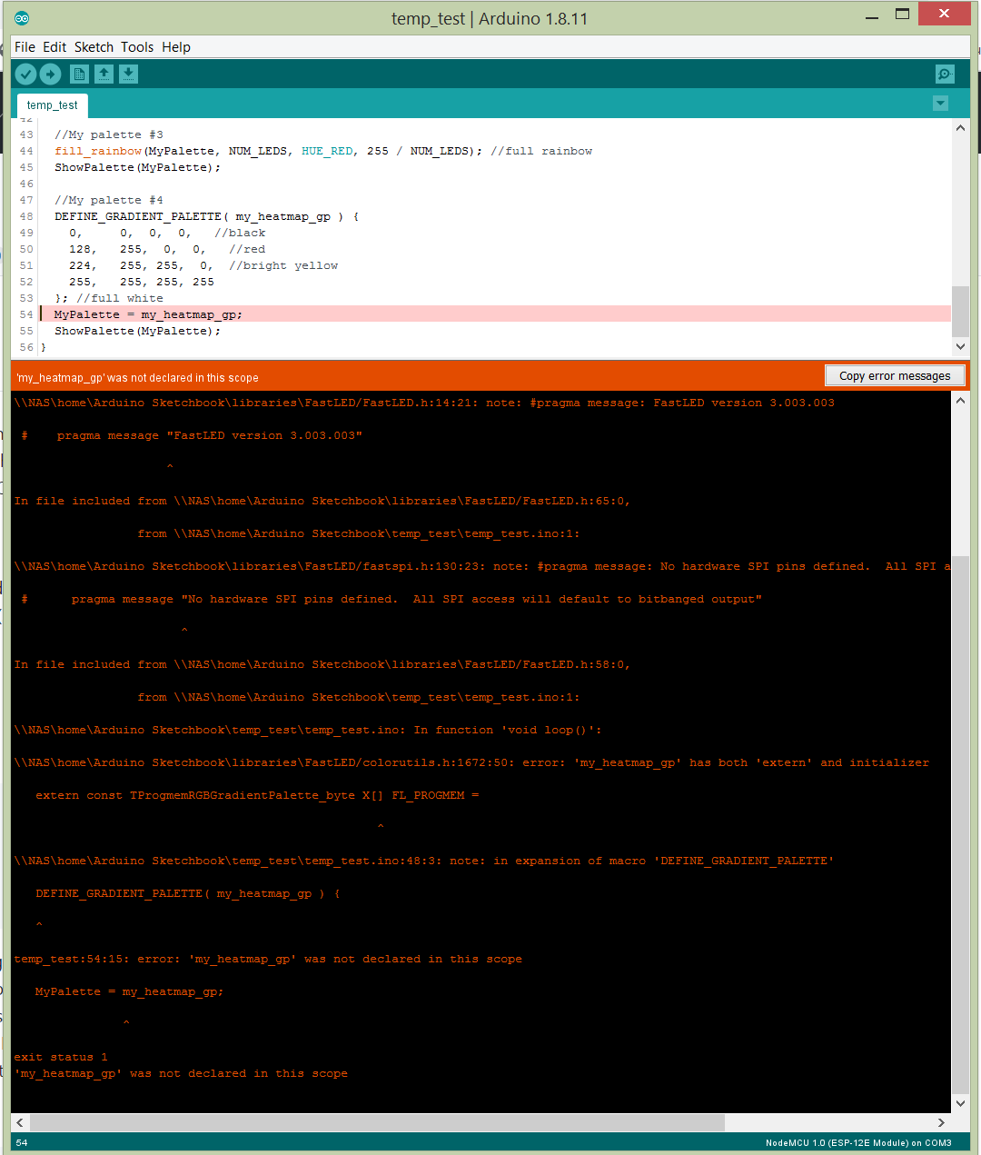
Task: Click the '//bright yellow' comment
Action: (283, 265)
